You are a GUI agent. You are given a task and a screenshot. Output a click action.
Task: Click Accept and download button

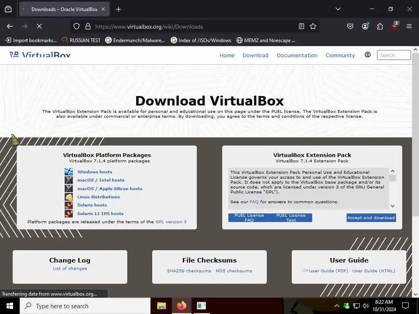[x=371, y=218]
